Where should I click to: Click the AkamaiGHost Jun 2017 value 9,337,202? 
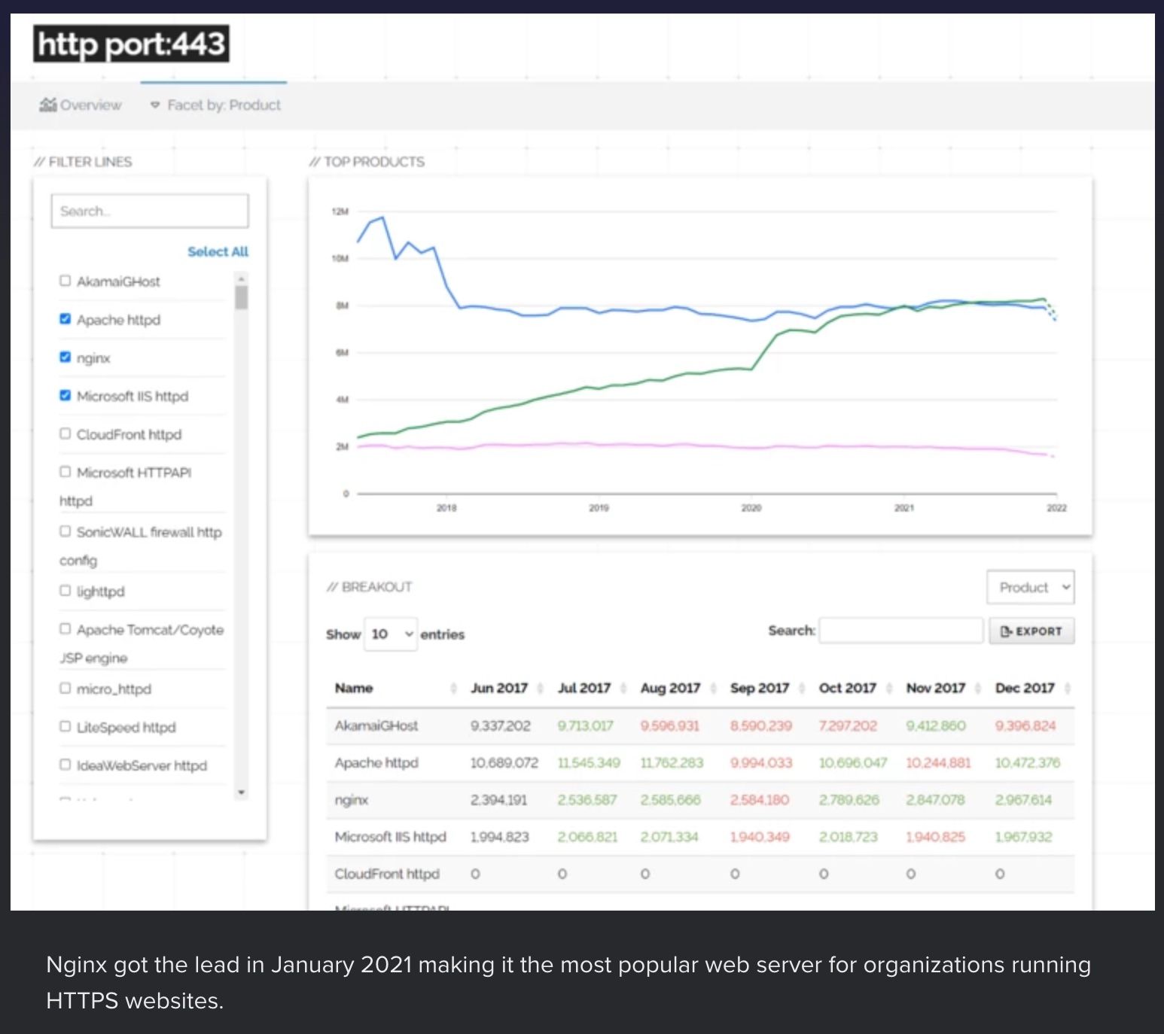click(501, 725)
